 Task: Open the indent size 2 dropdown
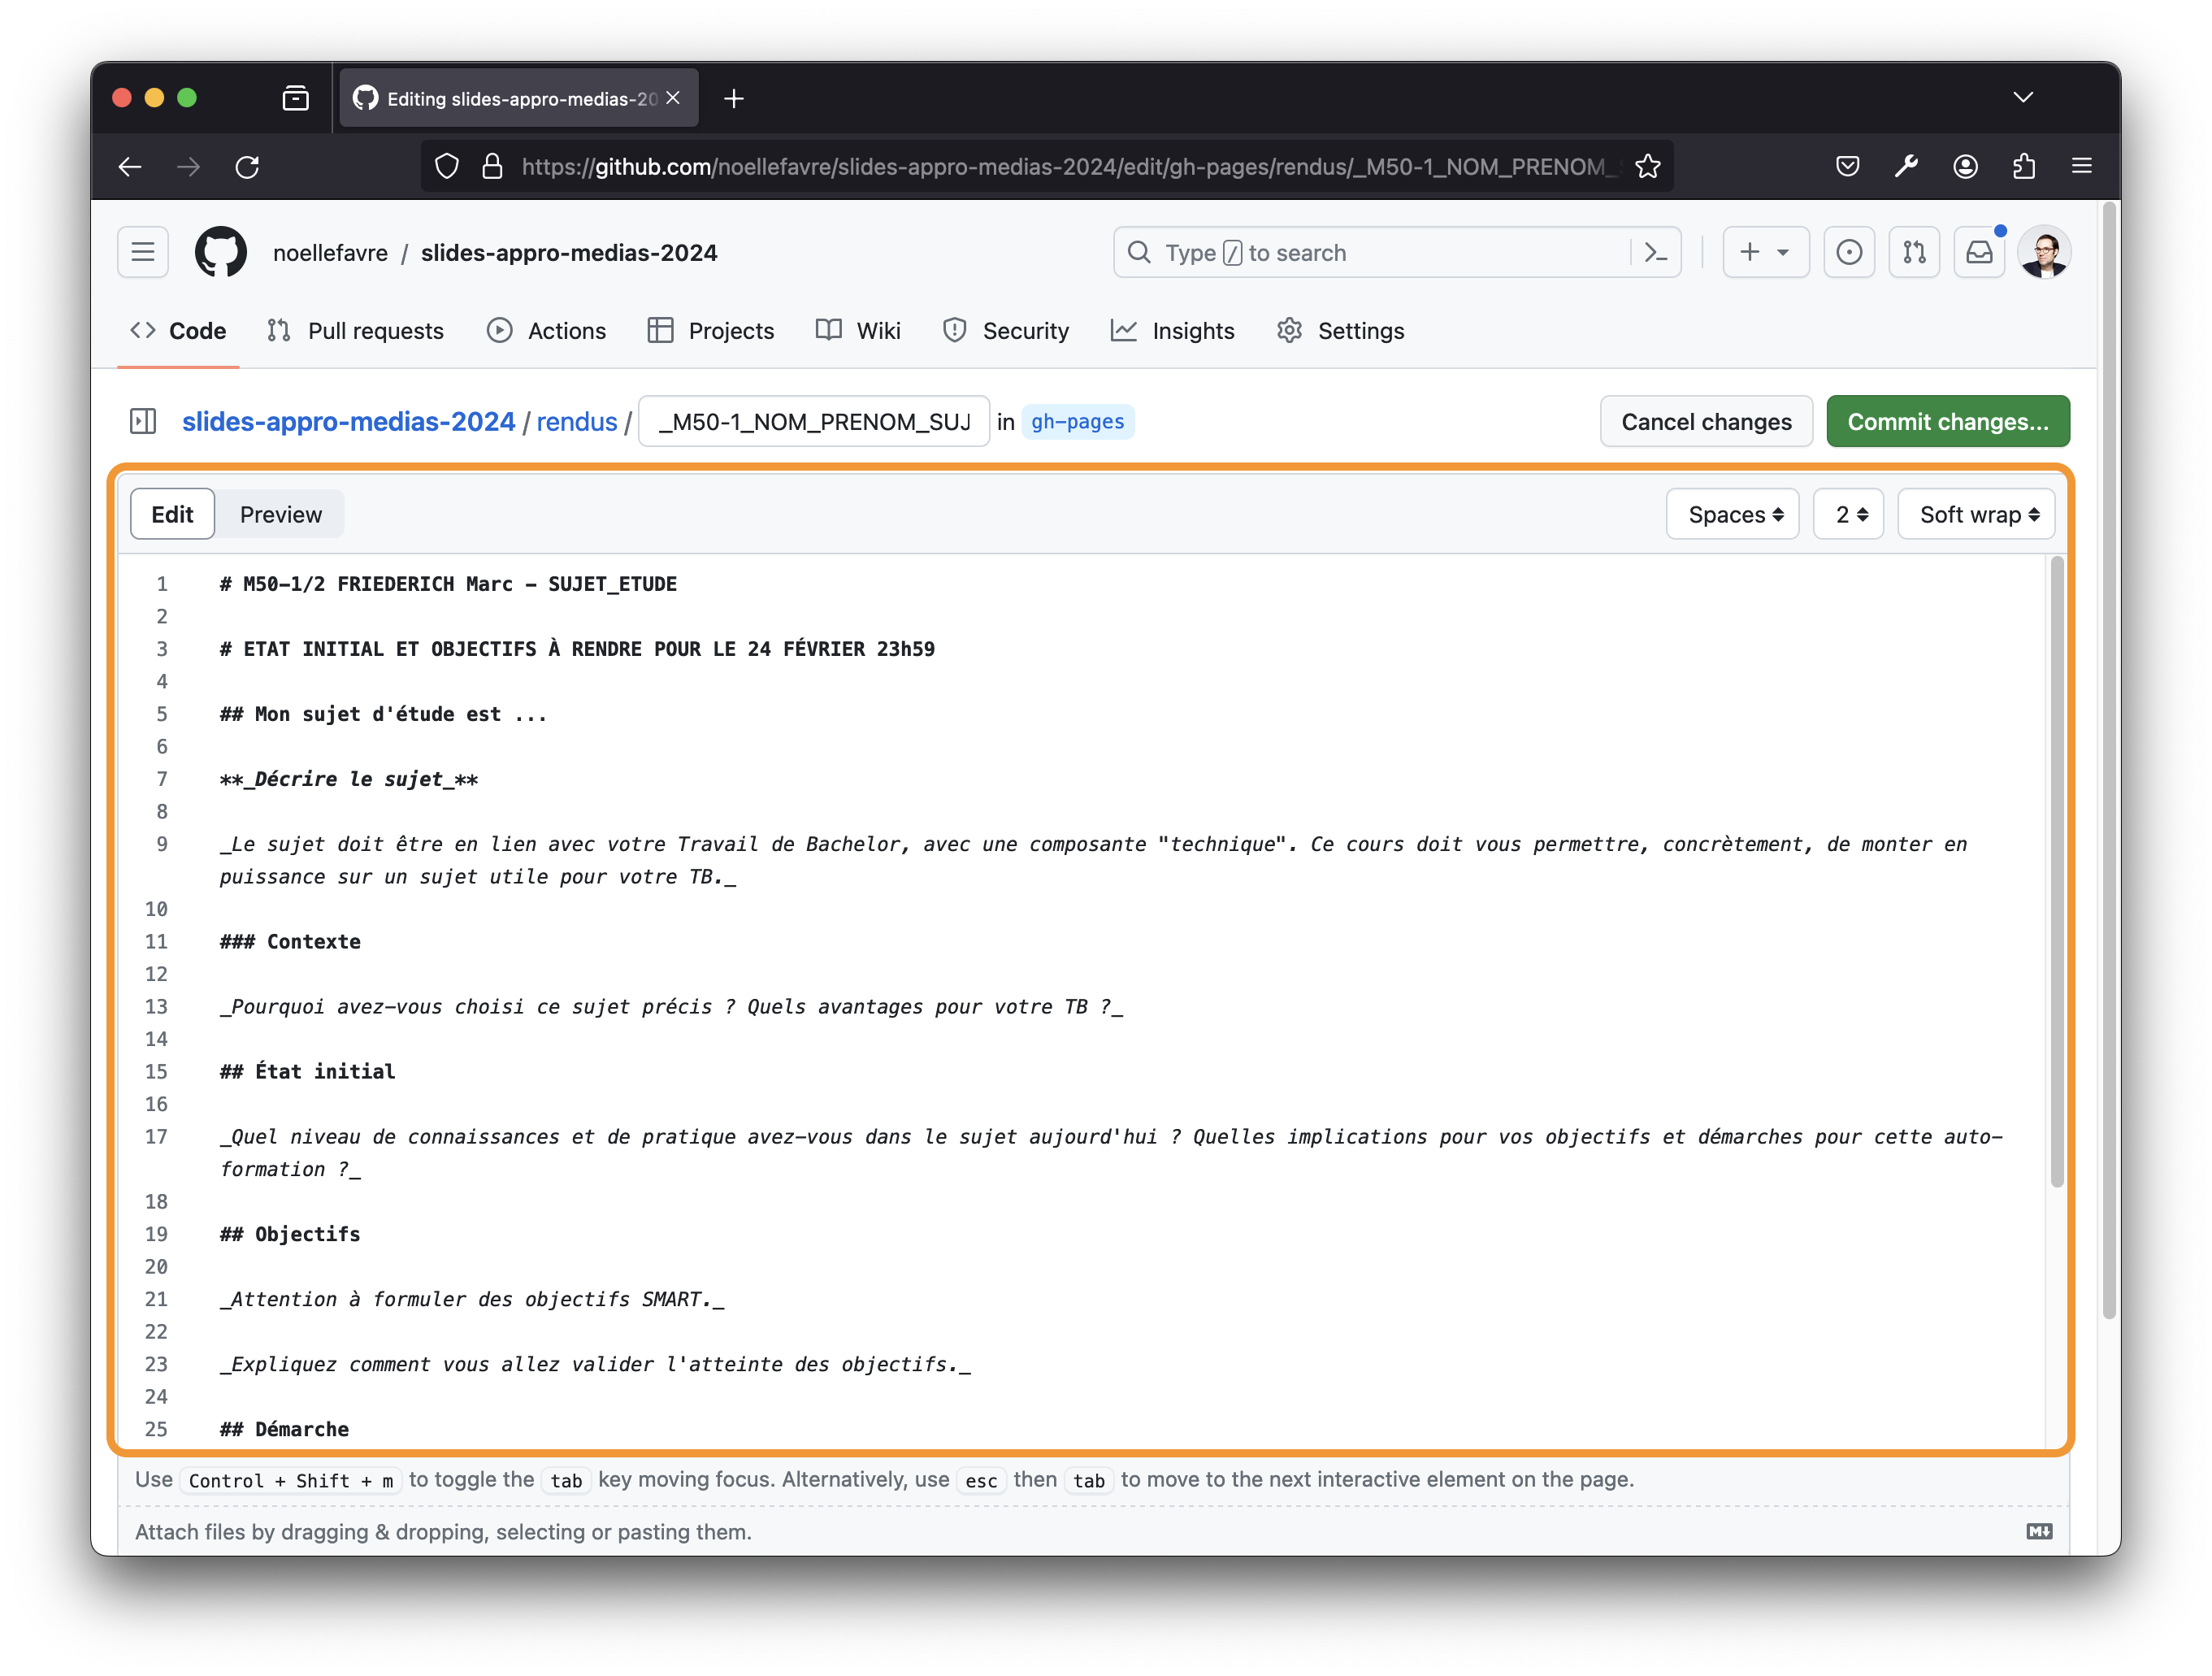coord(1848,514)
